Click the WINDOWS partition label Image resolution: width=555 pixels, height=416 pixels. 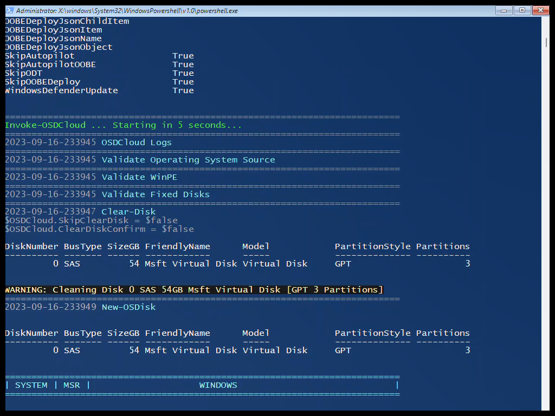coord(218,385)
